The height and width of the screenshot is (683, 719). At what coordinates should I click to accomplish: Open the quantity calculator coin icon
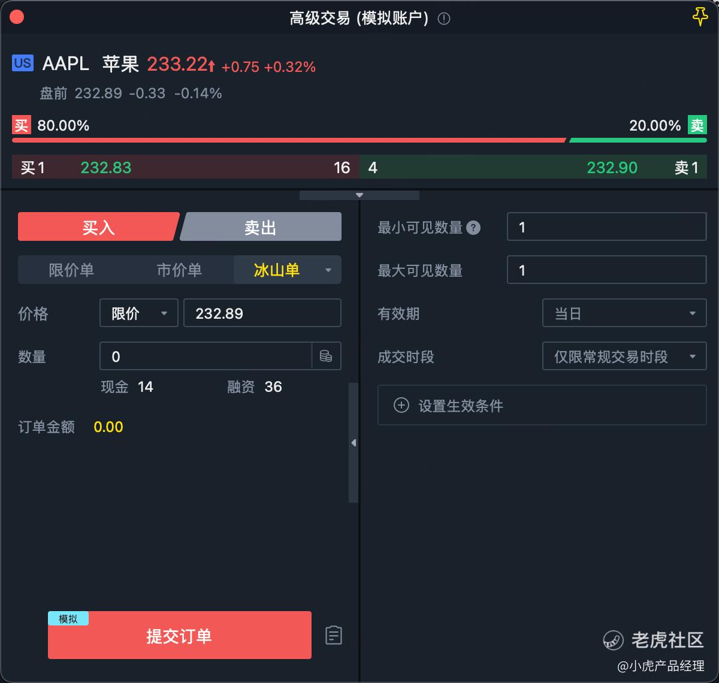point(326,356)
